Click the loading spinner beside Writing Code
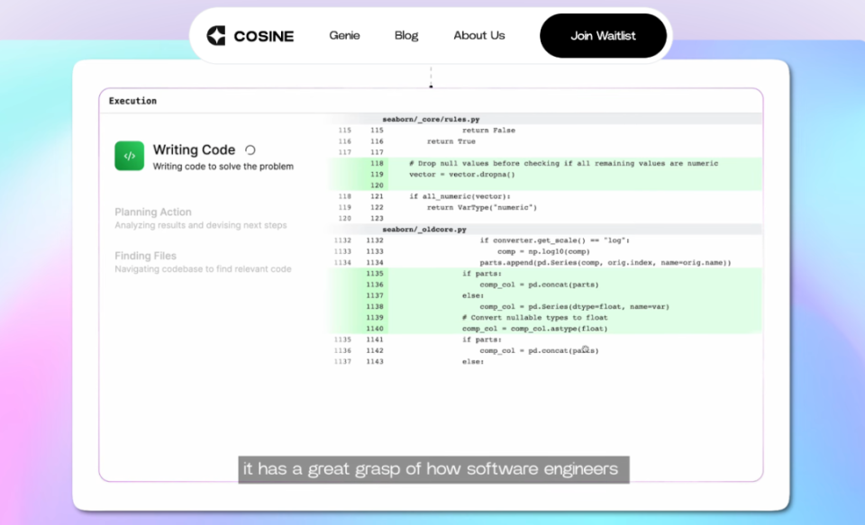This screenshot has width=865, height=525. [x=250, y=150]
